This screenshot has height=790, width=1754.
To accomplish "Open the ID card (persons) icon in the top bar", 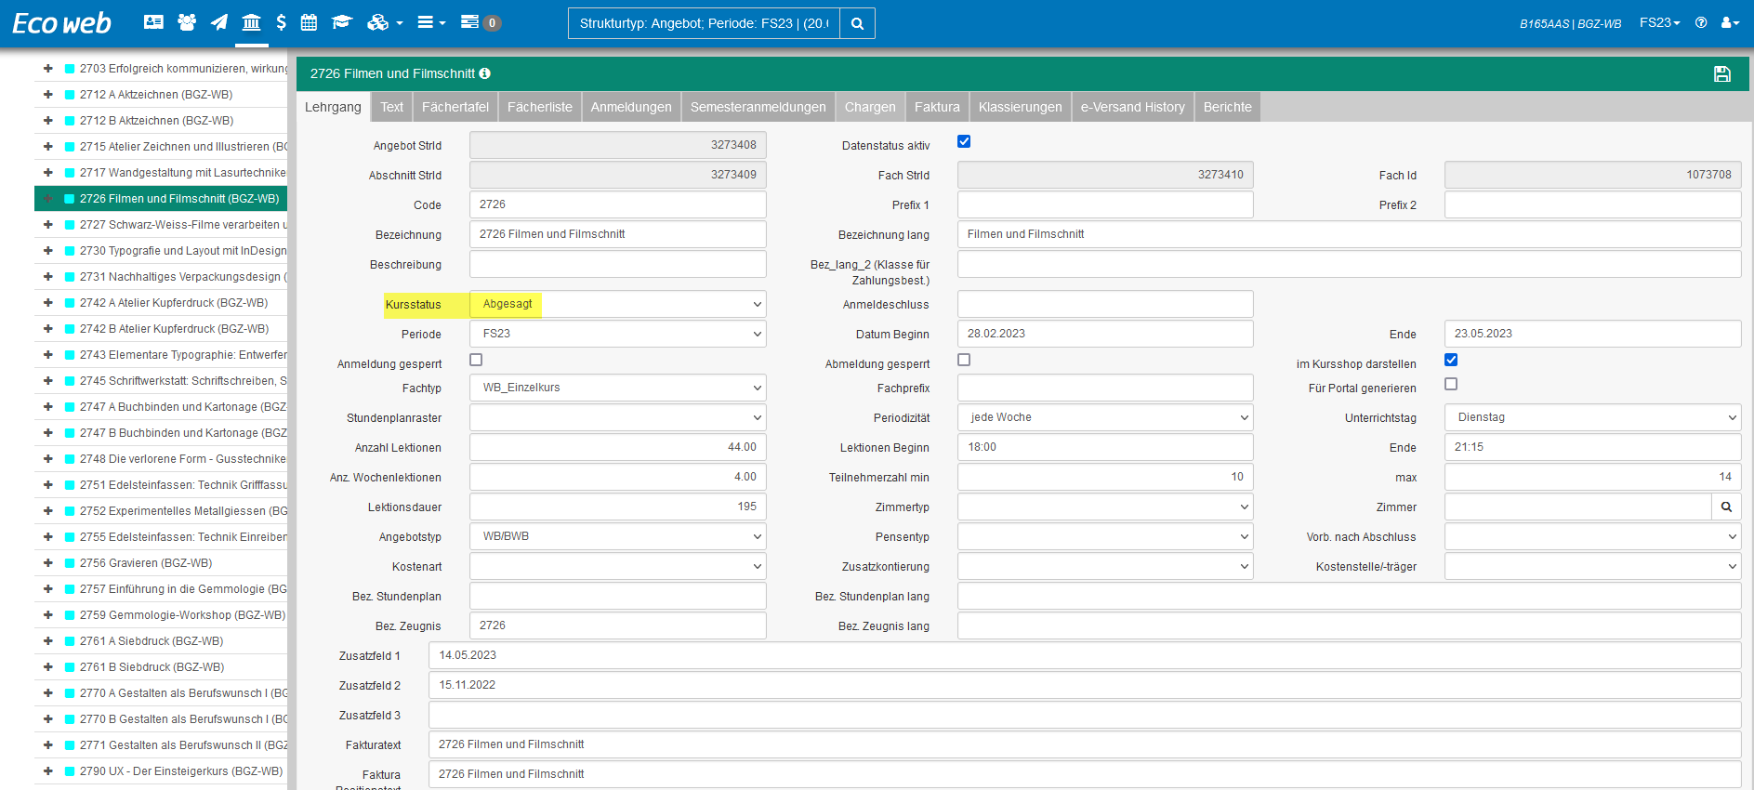I will (153, 22).
